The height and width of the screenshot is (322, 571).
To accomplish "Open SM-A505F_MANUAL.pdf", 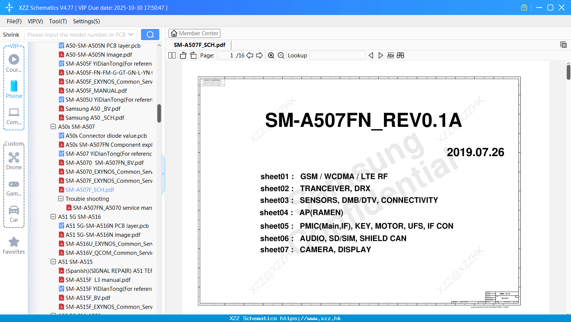I will [93, 91].
